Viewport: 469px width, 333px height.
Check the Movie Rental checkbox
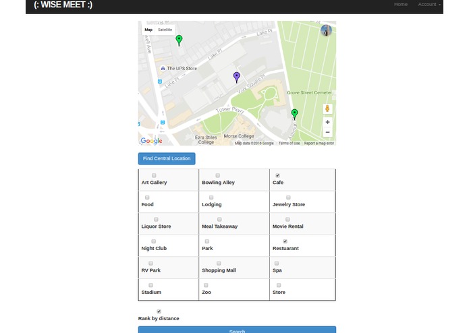tap(287, 219)
